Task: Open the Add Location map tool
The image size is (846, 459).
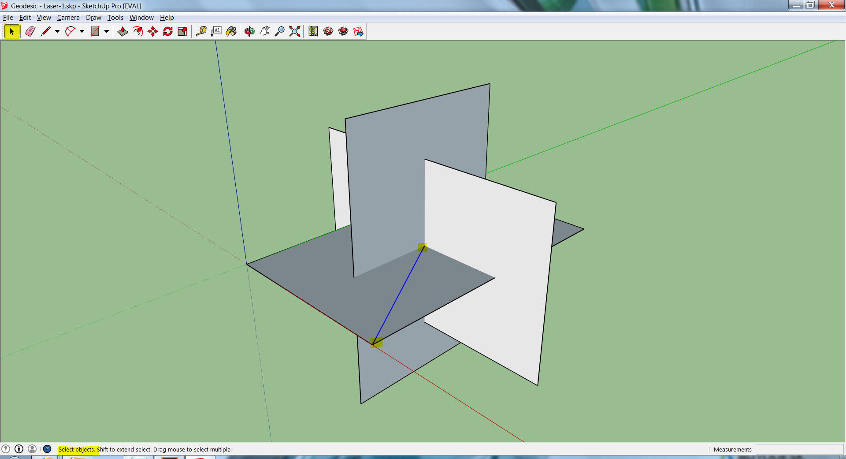Action: click(x=313, y=31)
